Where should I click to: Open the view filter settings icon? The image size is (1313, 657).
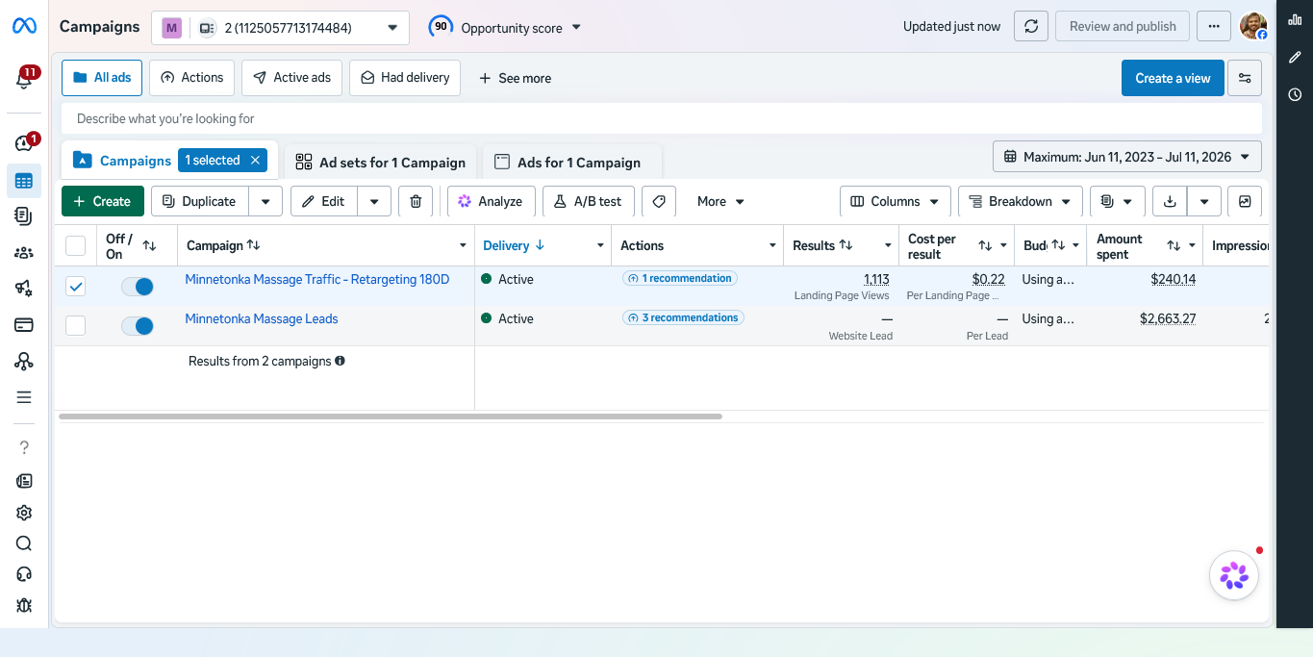1245,78
